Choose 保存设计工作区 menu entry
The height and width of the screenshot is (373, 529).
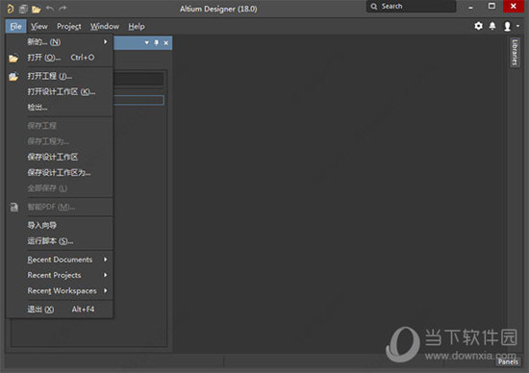(x=60, y=157)
